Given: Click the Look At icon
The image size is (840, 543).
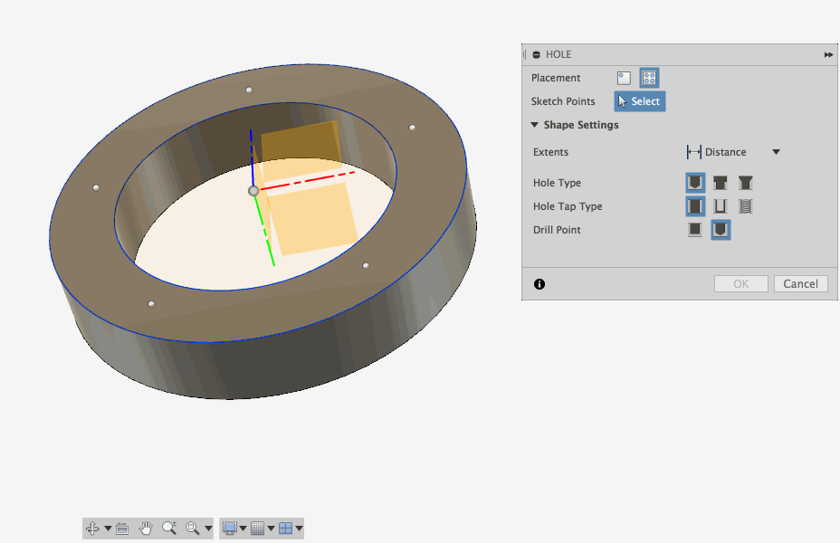Looking at the screenshot, I should coord(122,529).
